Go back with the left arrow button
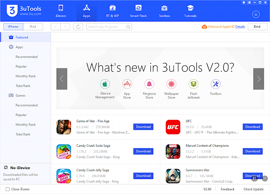This screenshot has width=270, height=194. (x=55, y=27)
